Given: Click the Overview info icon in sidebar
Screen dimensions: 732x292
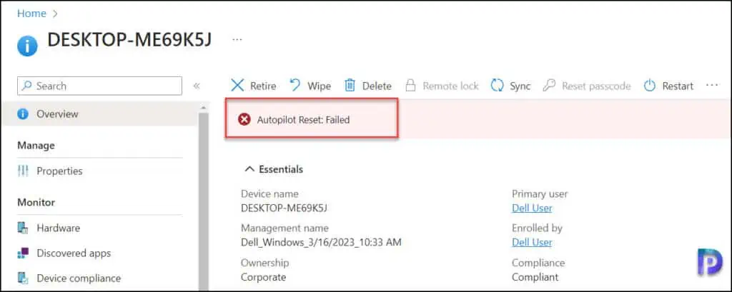Looking at the screenshot, I should pos(23,114).
